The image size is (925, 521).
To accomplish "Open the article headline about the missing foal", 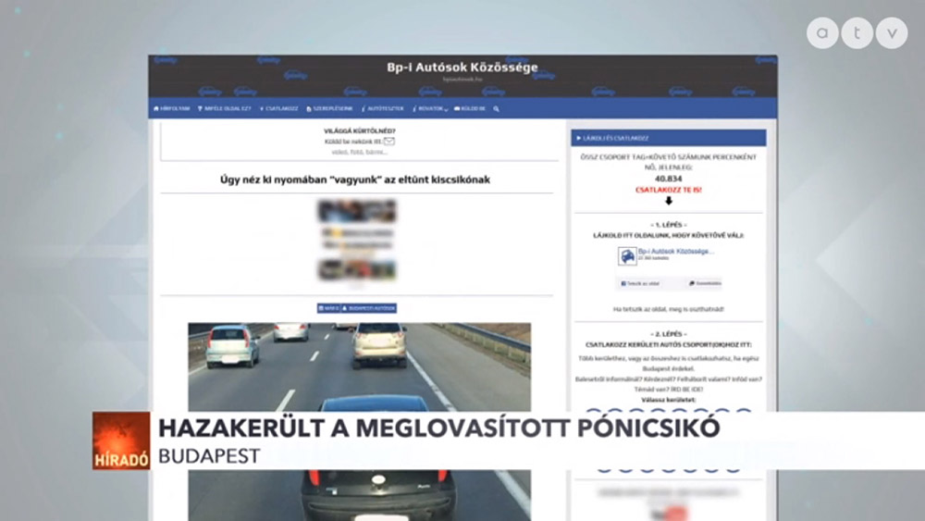I will (x=355, y=180).
